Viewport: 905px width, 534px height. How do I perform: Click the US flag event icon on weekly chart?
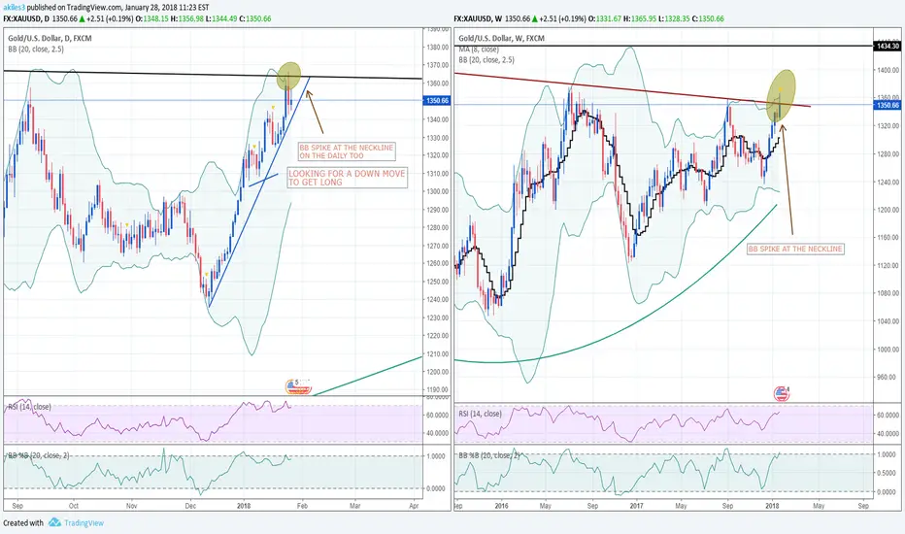point(781,394)
